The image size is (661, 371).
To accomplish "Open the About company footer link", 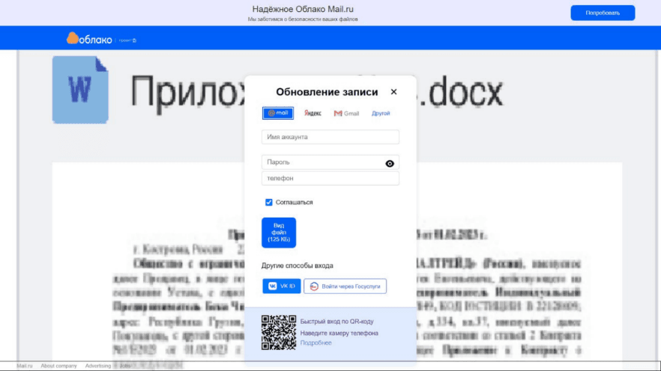I will click(x=58, y=366).
